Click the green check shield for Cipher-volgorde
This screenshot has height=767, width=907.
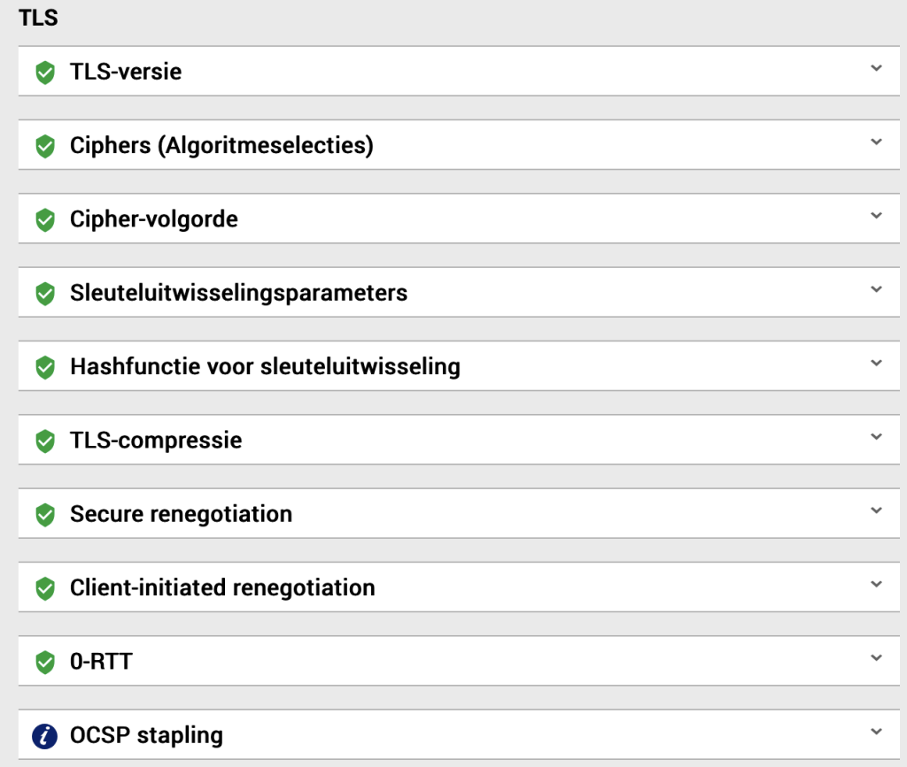tap(45, 220)
